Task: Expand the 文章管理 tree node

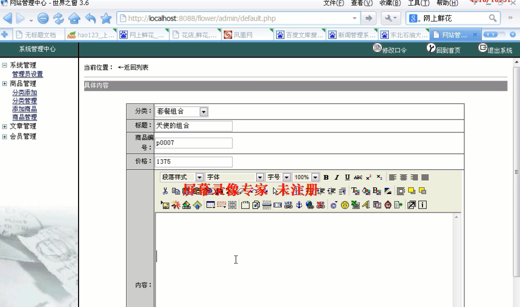Action: pos(4,126)
